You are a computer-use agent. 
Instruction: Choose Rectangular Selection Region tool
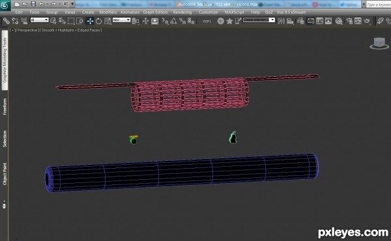[x=71, y=21]
